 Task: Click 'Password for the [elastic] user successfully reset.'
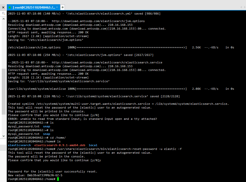53,172
